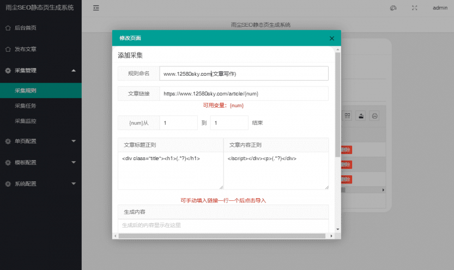Click dialog scrollbar down arrow
Screen dimensions: 454x270
(x=337, y=229)
